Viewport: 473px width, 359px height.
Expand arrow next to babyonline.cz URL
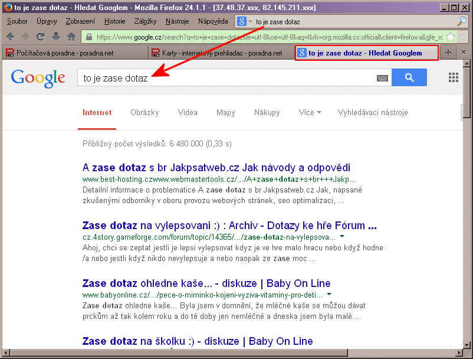point(329,294)
